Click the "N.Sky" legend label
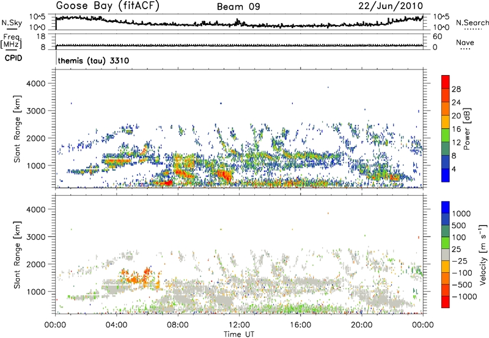 tap(12, 23)
